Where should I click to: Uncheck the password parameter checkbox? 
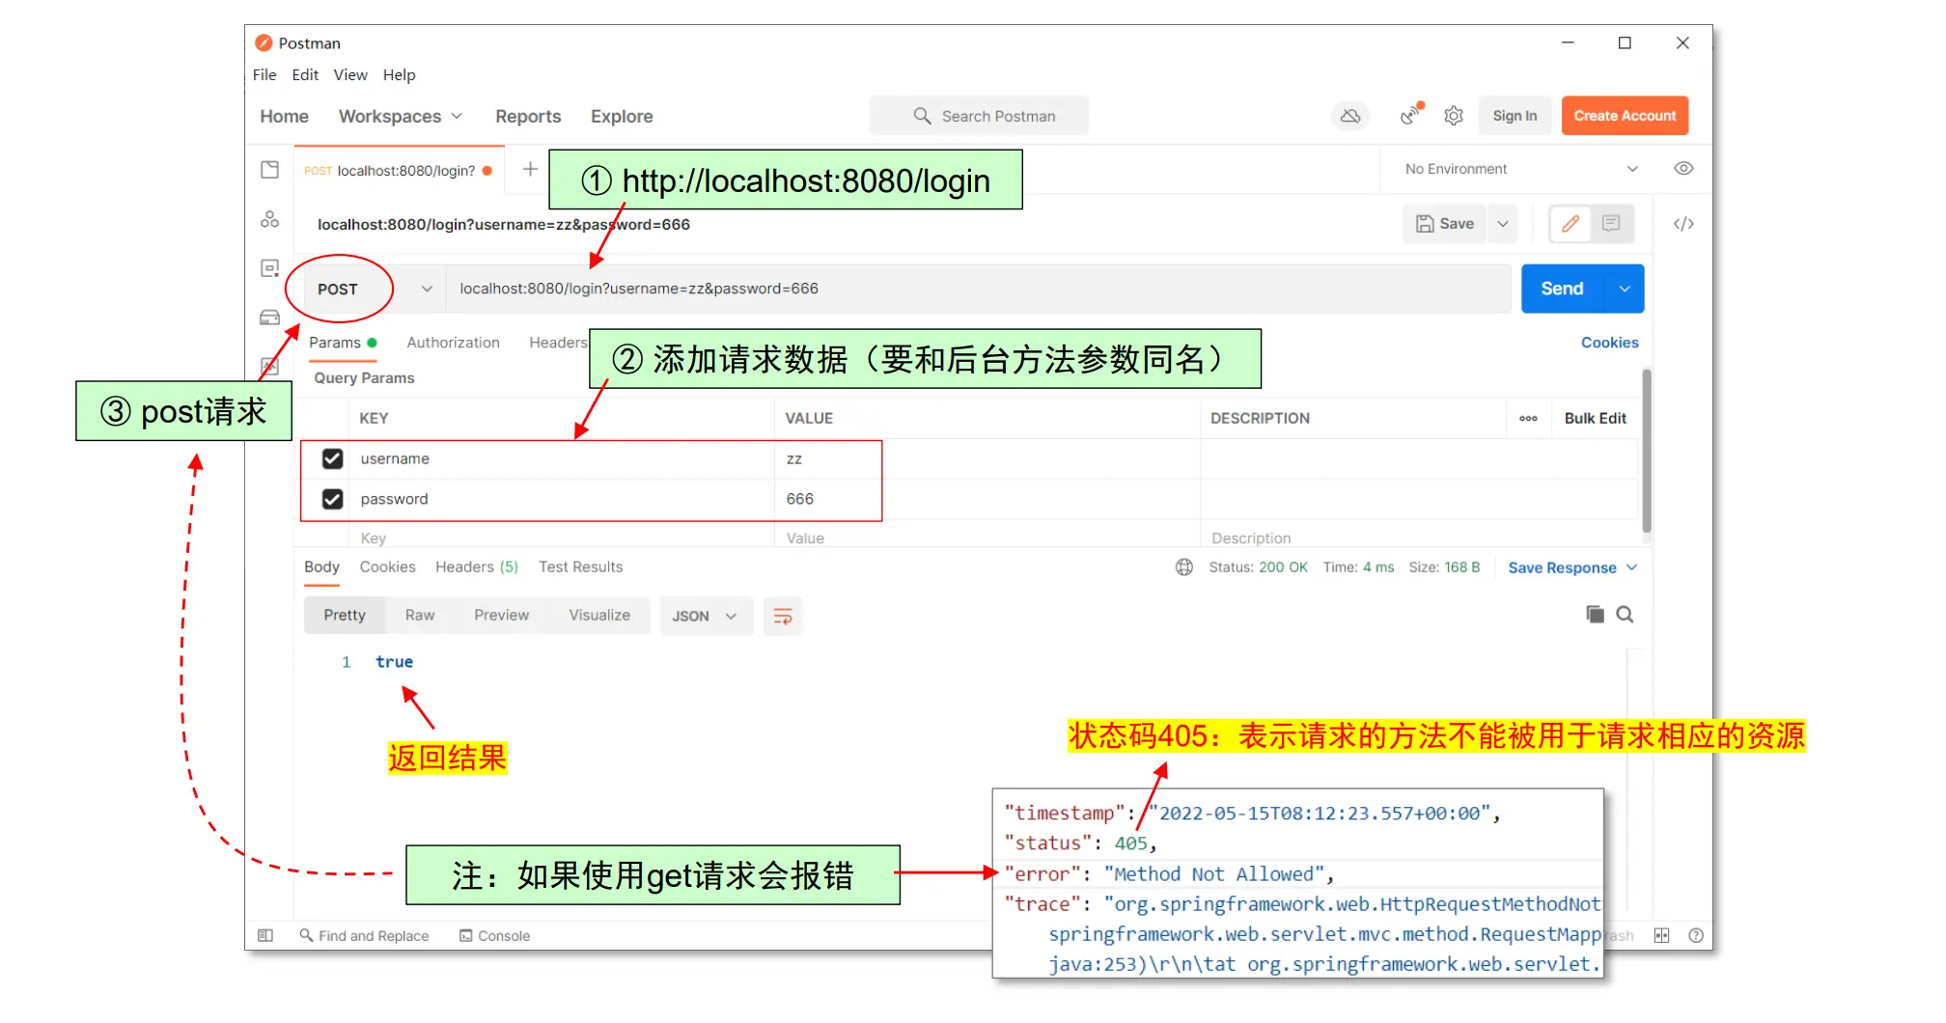click(332, 499)
